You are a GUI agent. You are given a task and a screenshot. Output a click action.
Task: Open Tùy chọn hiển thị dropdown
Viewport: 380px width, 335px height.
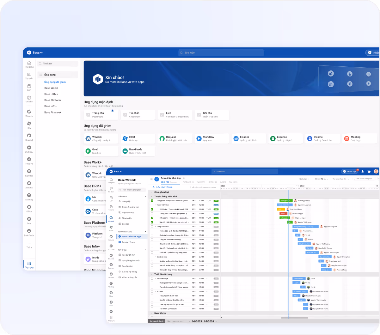341,179
